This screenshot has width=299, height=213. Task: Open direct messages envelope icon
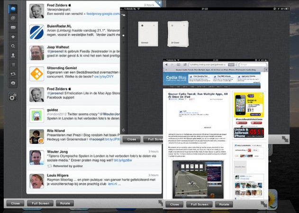coord(13,27)
